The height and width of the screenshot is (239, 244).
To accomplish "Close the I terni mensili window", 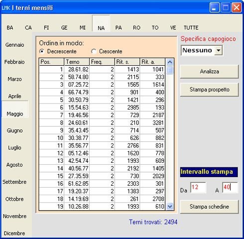I will coord(237,7).
